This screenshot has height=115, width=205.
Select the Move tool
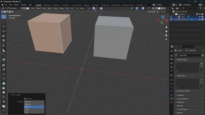coord(4,27)
